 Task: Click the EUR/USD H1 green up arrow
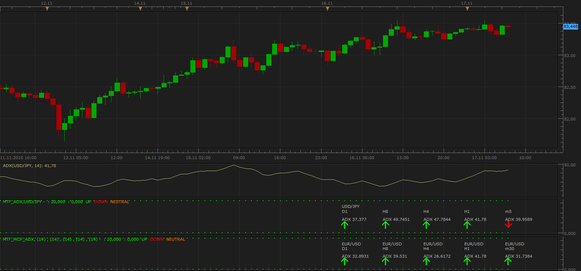(467, 262)
